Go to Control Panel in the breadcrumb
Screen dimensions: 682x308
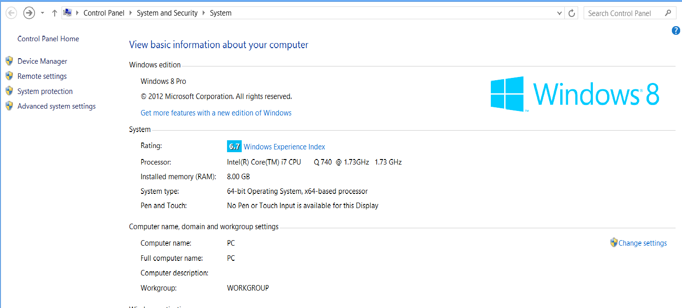[104, 13]
